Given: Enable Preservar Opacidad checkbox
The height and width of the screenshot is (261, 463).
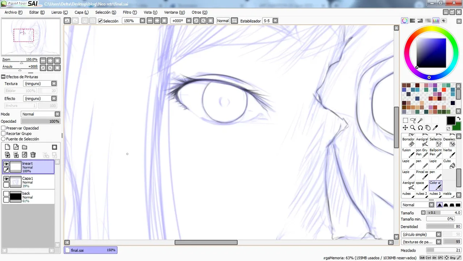Looking at the screenshot, I should click(3, 128).
